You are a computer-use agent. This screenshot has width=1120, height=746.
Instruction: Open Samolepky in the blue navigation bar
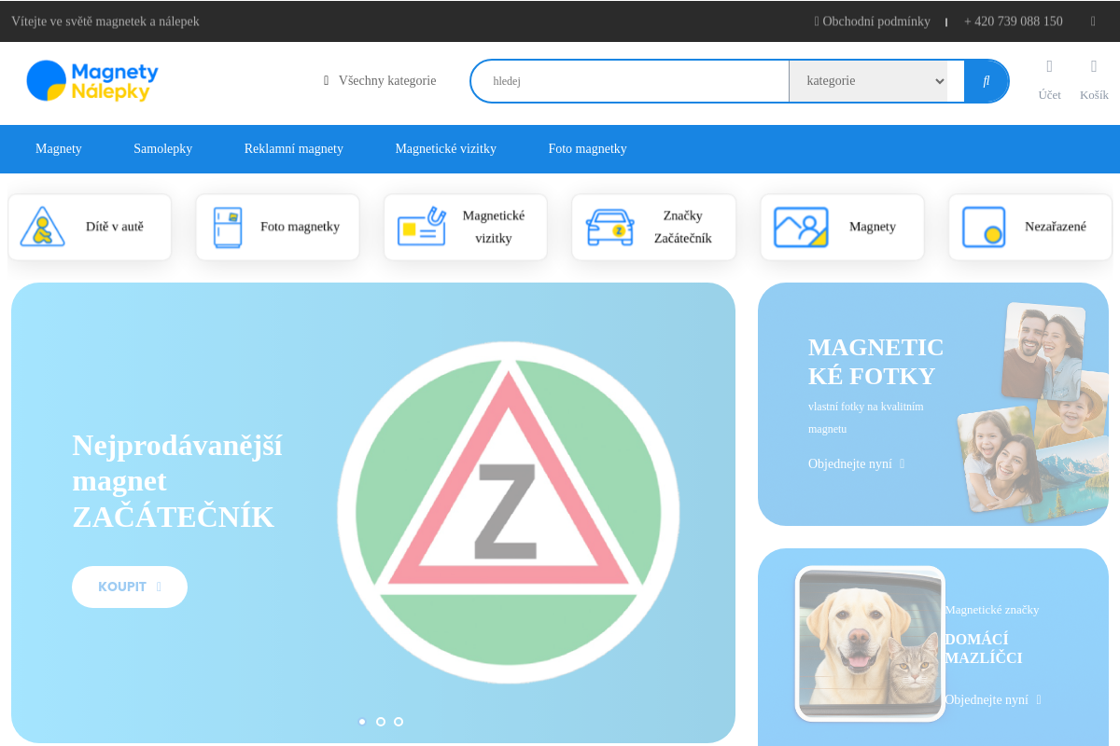point(162,149)
